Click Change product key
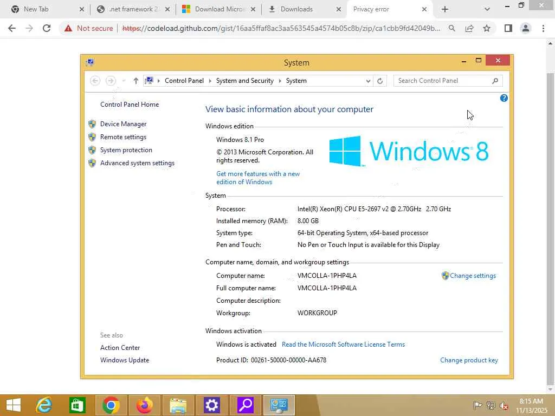The width and height of the screenshot is (555, 416). point(469,360)
